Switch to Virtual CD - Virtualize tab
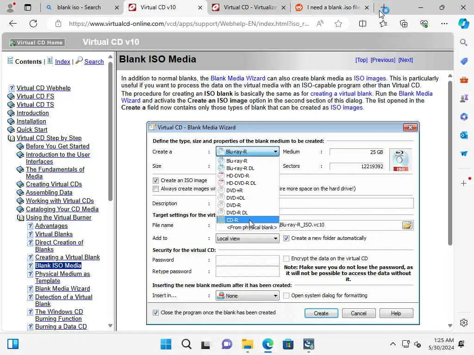Screen dimensions: 474x355 click(x=249, y=7)
